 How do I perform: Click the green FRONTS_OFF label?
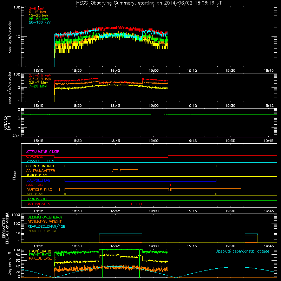[x=37, y=199]
